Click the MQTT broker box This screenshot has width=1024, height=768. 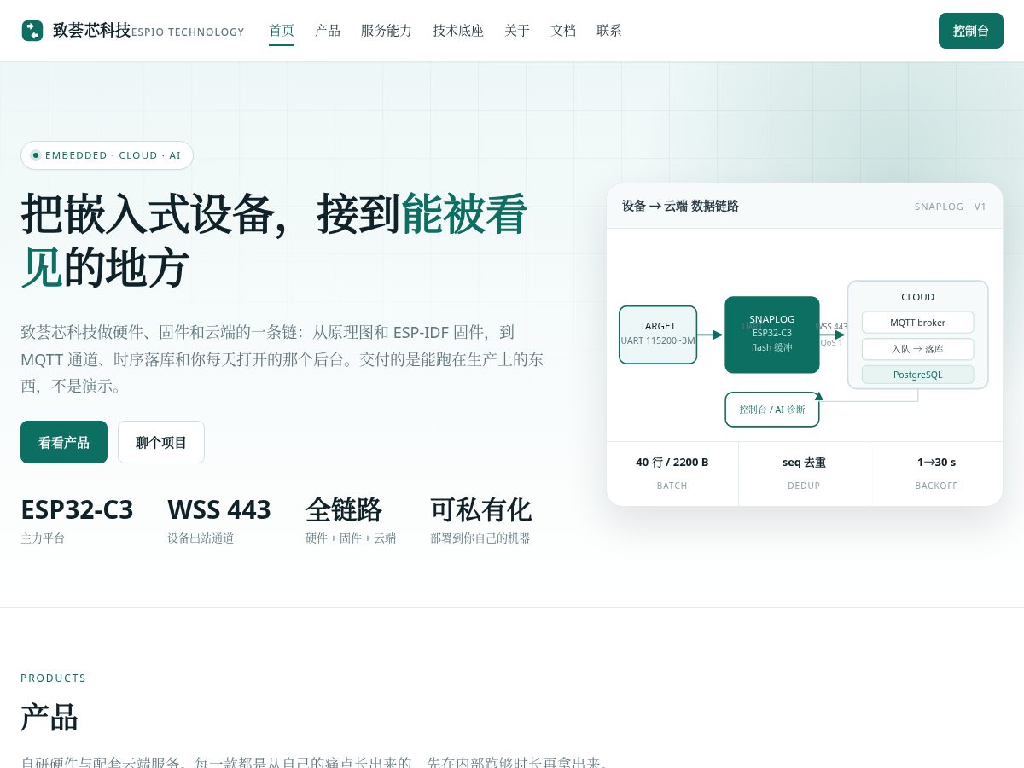click(918, 323)
